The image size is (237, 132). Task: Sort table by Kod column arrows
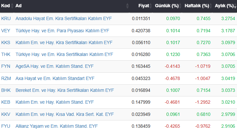(x=12, y=6)
